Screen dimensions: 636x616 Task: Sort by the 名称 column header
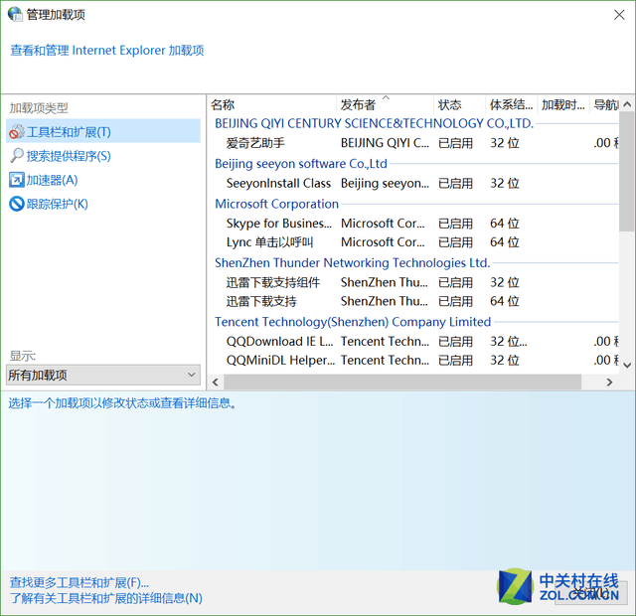272,104
